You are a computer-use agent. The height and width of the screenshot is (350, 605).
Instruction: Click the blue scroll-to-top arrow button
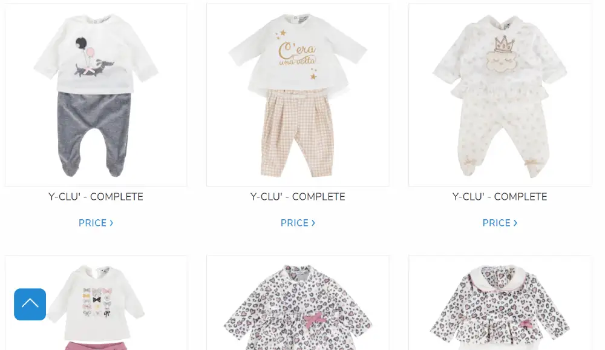30,304
